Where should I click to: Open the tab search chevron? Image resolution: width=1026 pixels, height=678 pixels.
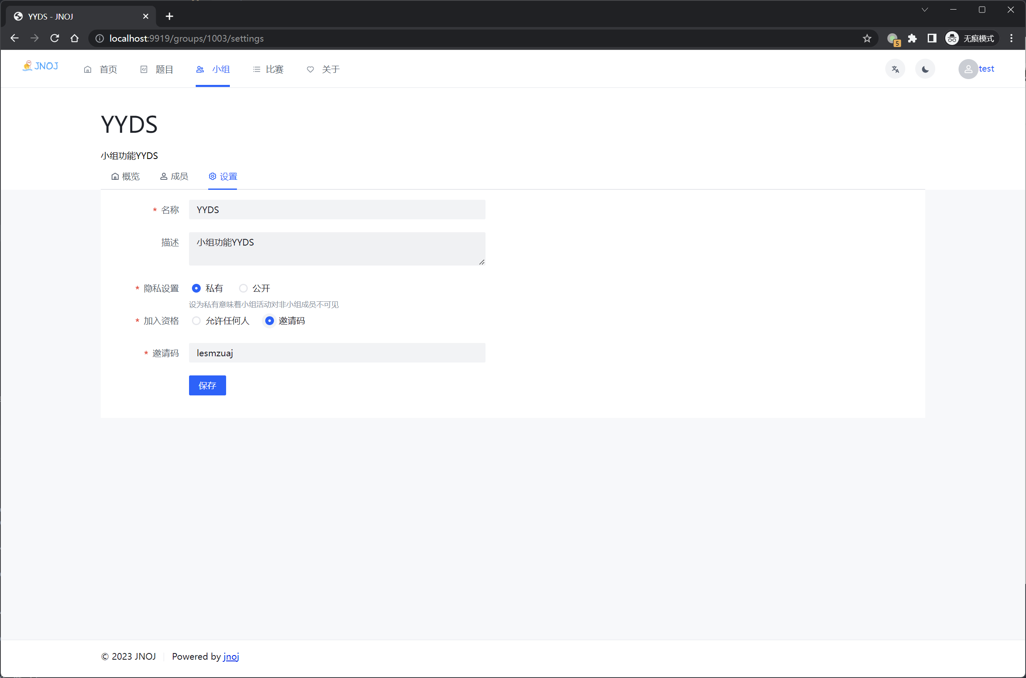pyautogui.click(x=924, y=10)
